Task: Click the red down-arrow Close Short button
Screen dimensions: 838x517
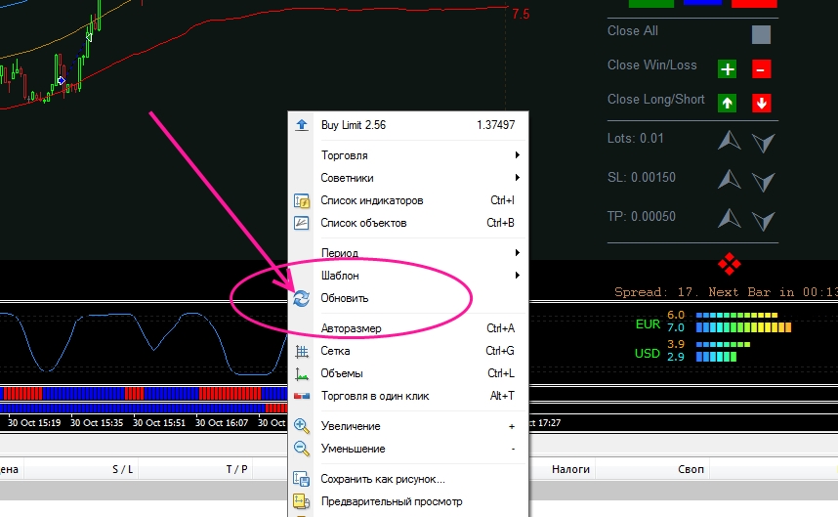Action: coord(761,104)
